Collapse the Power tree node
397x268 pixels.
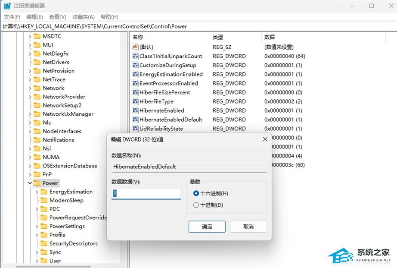click(30, 183)
